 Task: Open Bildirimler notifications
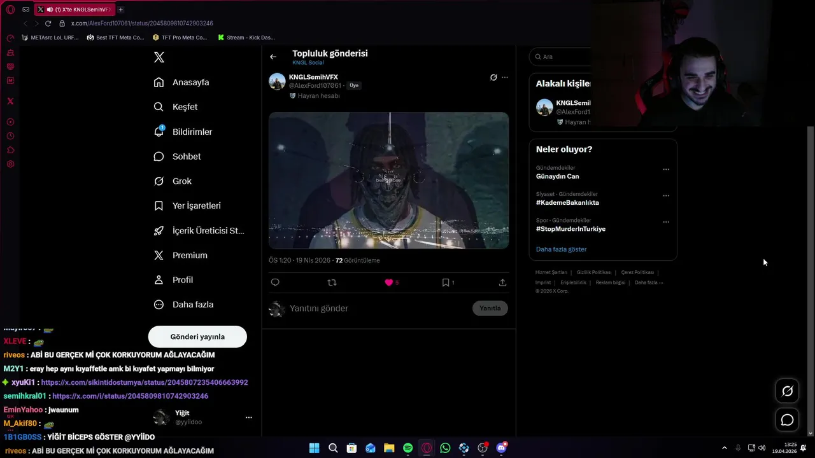tap(183, 132)
